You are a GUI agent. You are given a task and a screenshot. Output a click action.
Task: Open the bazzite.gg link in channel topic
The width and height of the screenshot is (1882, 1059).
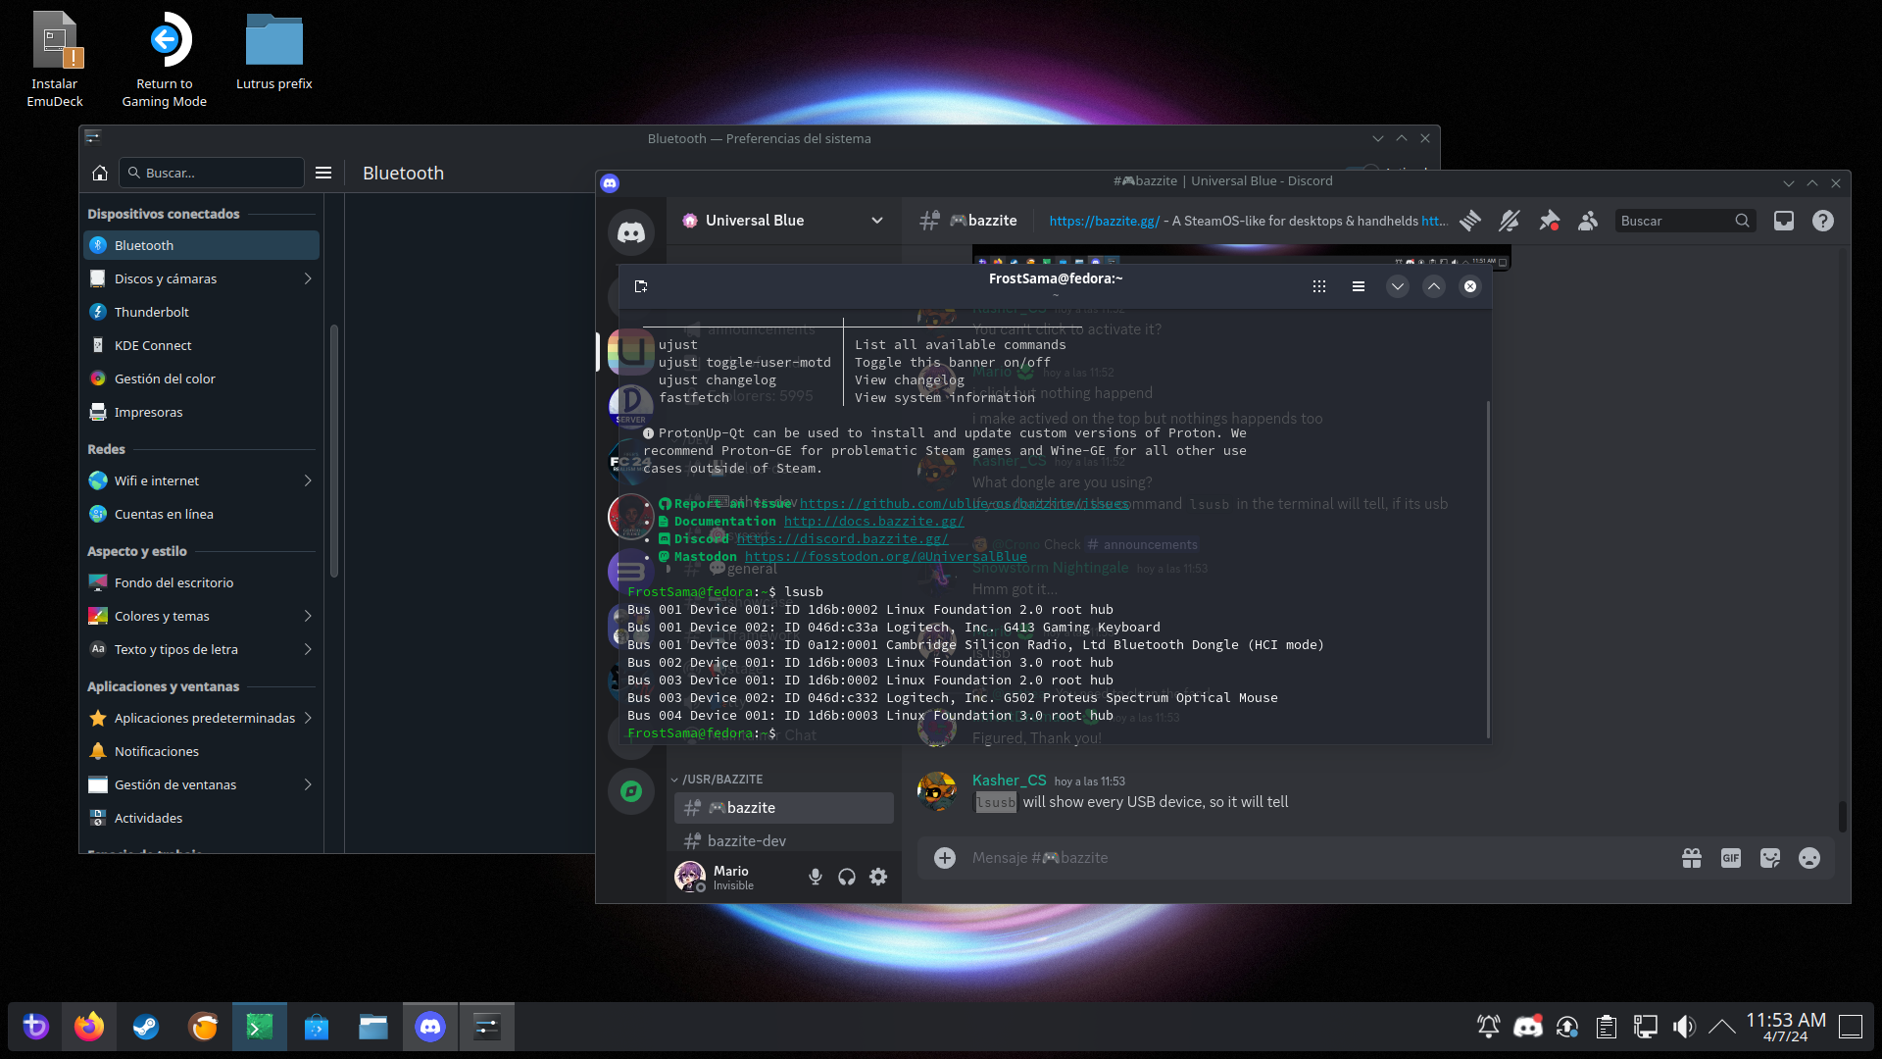tap(1104, 221)
